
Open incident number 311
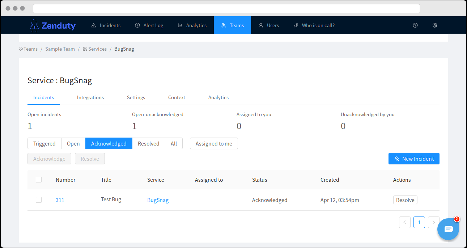[60, 200]
